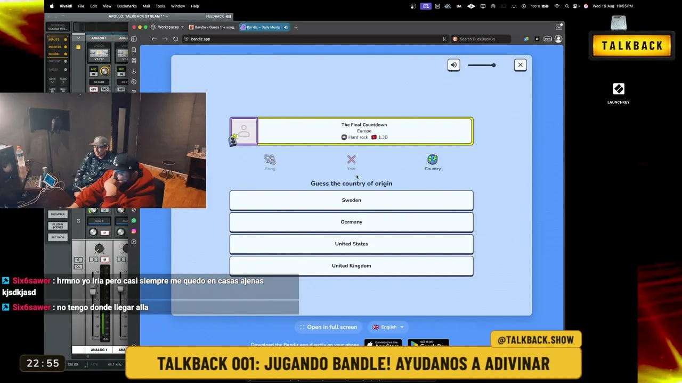Open the Reading List side panel

click(134, 61)
